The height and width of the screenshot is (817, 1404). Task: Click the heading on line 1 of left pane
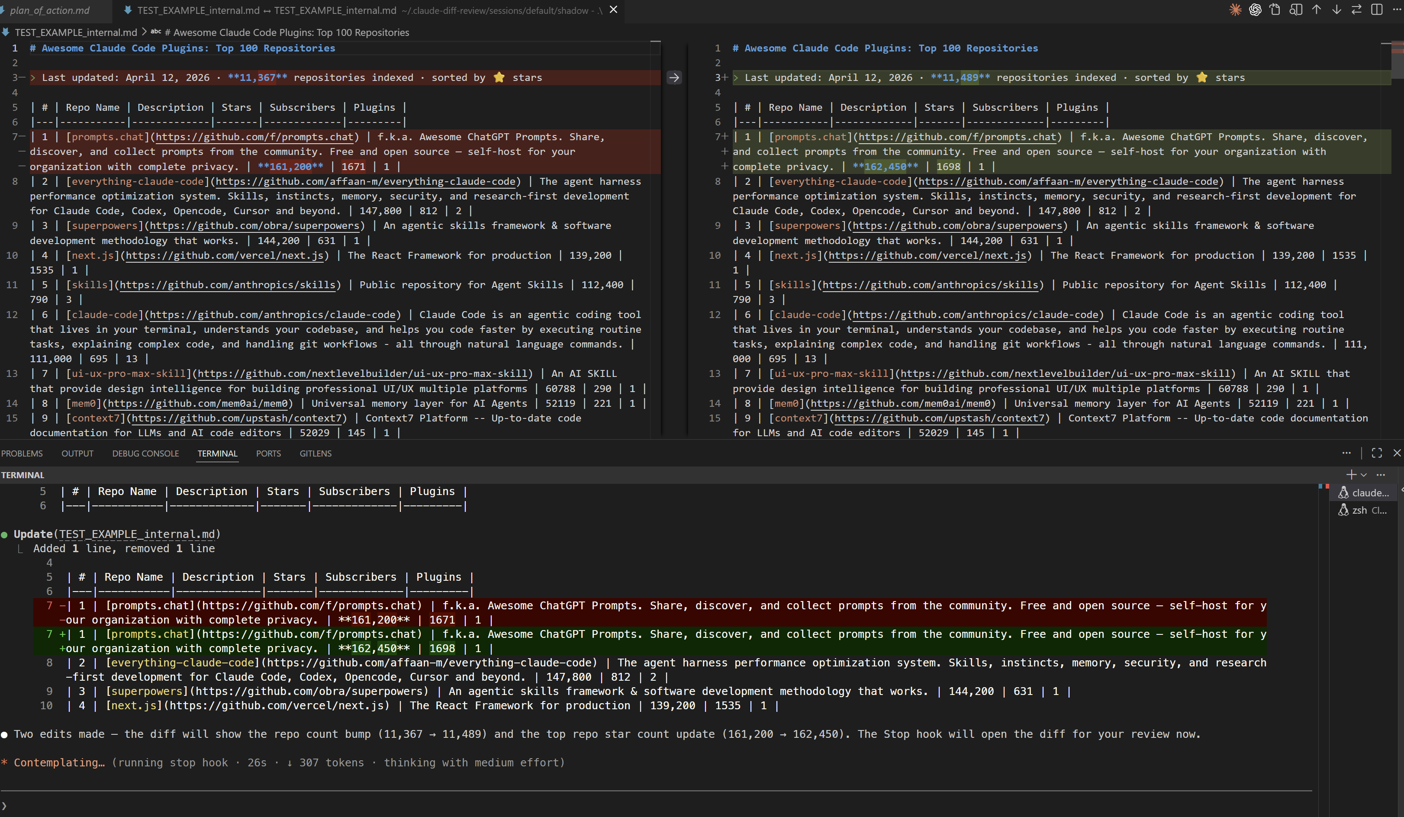183,48
